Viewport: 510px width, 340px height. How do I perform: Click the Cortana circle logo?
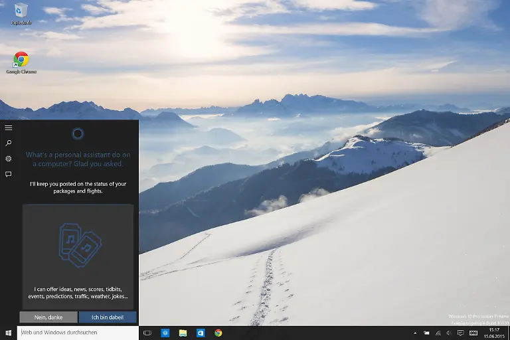(77, 134)
